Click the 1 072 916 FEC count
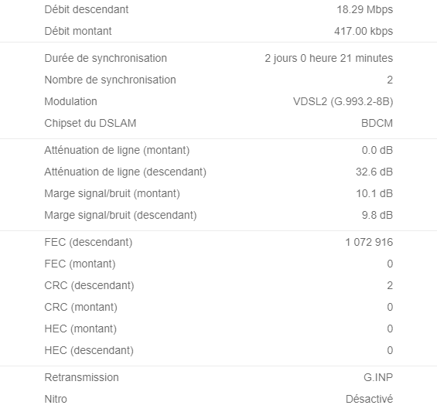Image resolution: width=437 pixels, height=412 pixels. [x=369, y=242]
